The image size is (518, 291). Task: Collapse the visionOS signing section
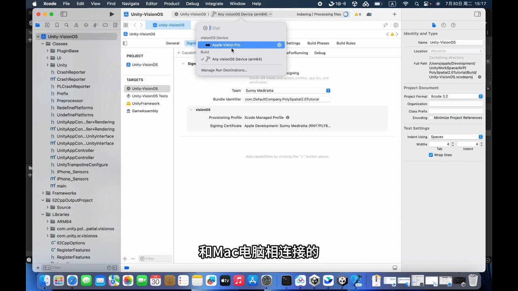[x=191, y=110]
